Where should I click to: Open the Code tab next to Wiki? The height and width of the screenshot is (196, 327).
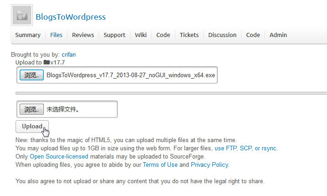(x=163, y=35)
